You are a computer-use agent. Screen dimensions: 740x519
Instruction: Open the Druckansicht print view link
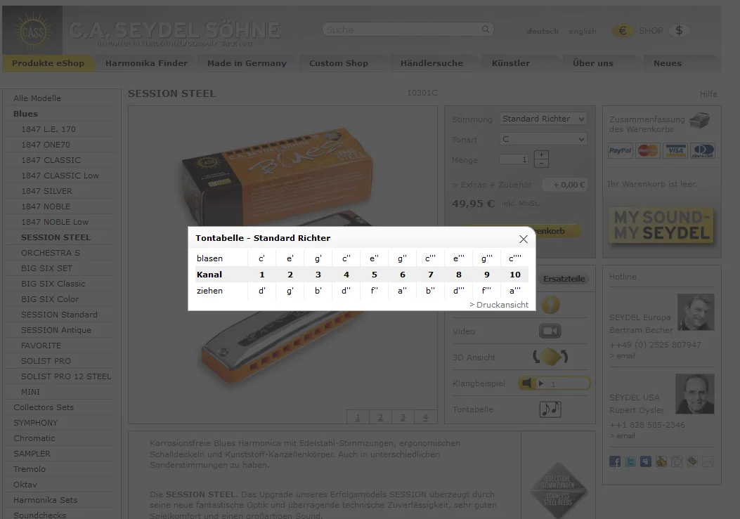coord(499,305)
